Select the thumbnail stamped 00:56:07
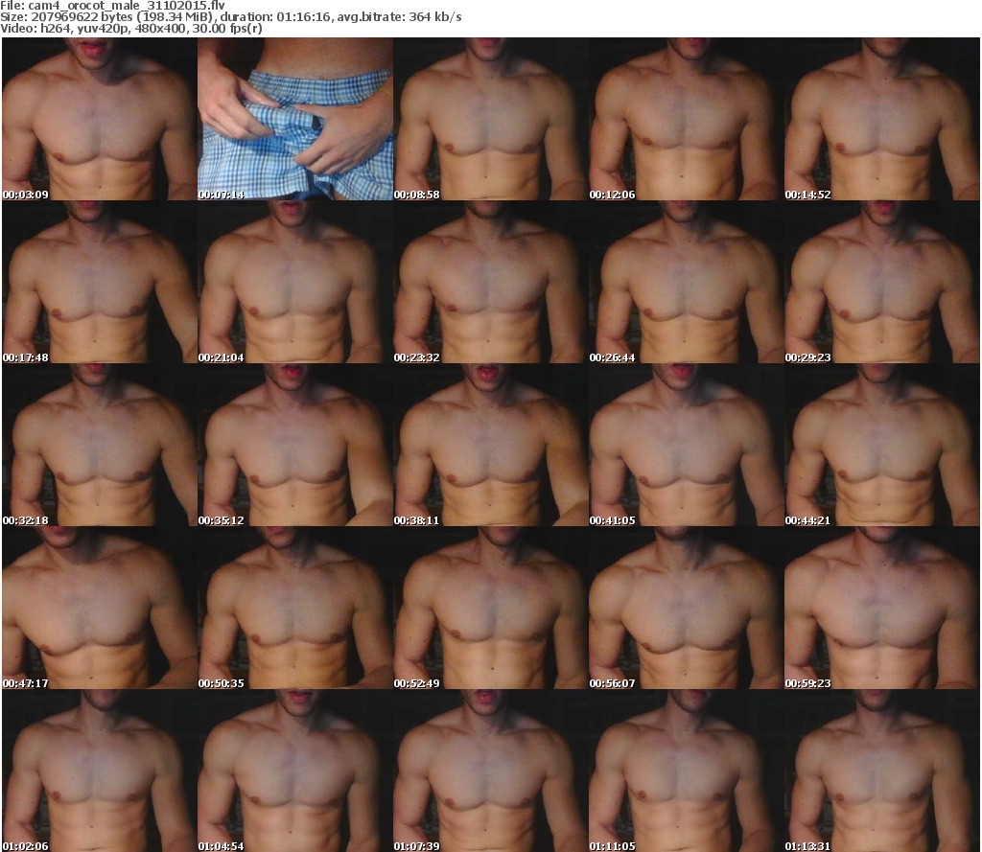 click(x=687, y=608)
